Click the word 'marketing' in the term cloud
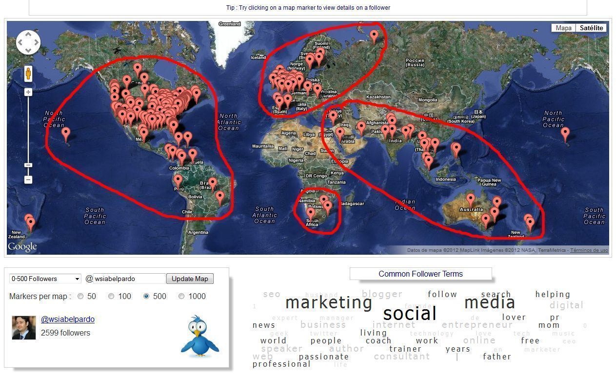The image size is (616, 375). (329, 303)
